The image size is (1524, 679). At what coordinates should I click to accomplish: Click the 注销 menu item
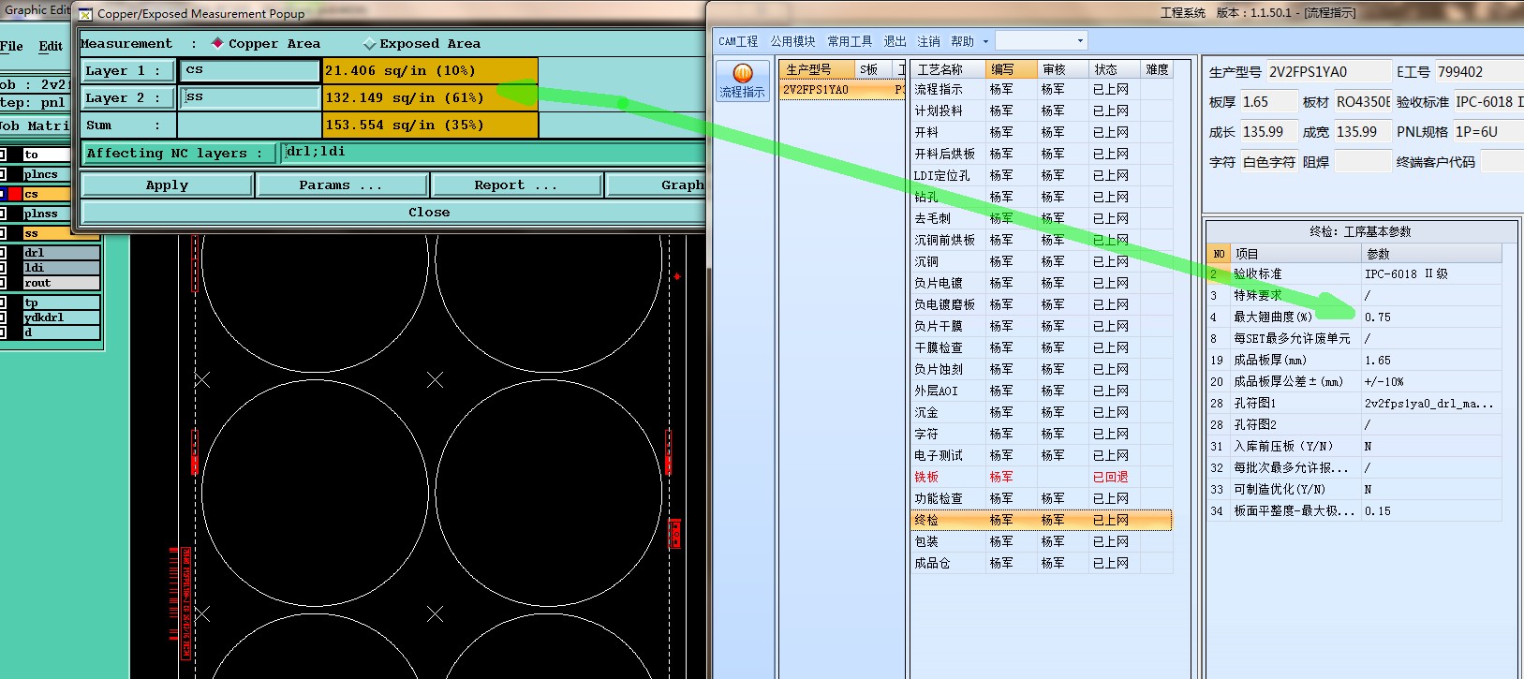[928, 41]
